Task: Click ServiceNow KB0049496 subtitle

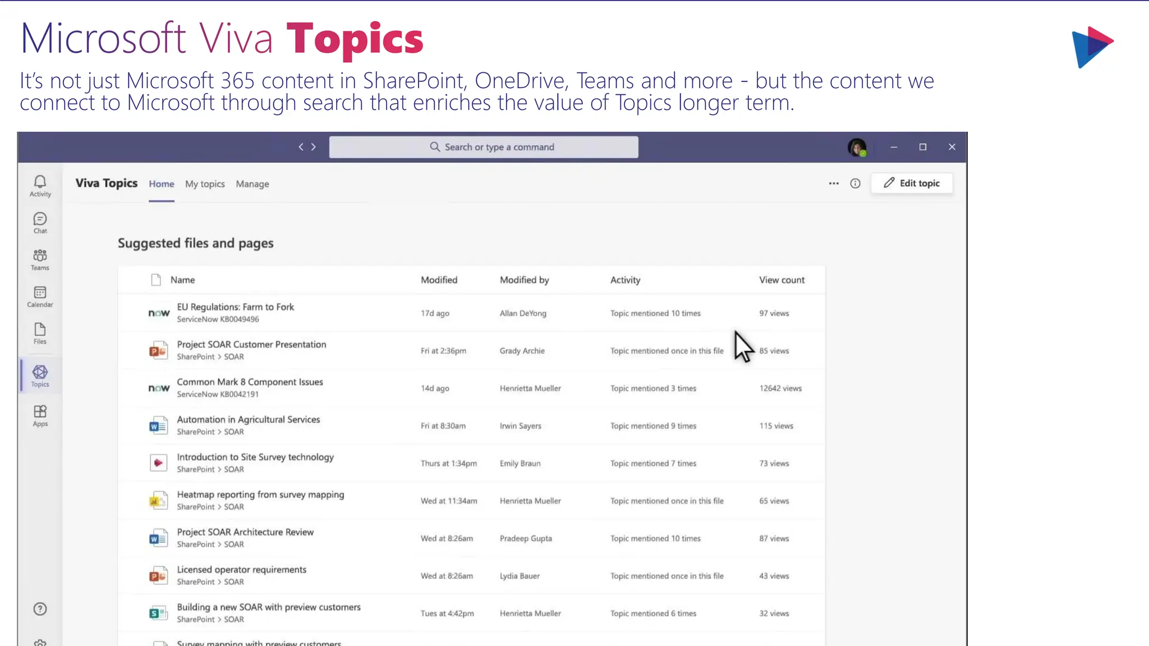Action: pos(218,319)
